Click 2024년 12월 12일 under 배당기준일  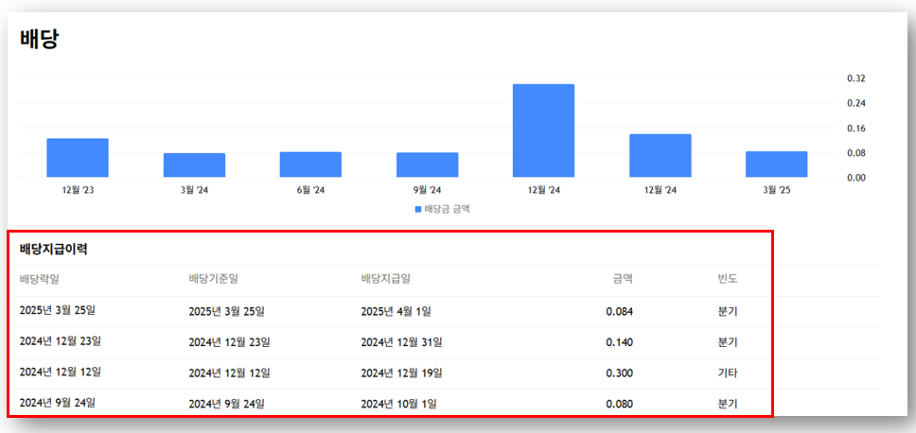230,372
